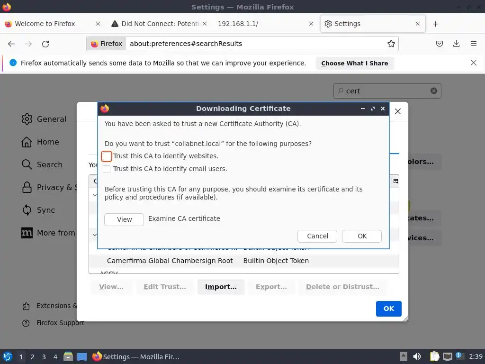This screenshot has width=485, height=364.
Task: Check Trust this CA to identify websites
Action: (107, 156)
